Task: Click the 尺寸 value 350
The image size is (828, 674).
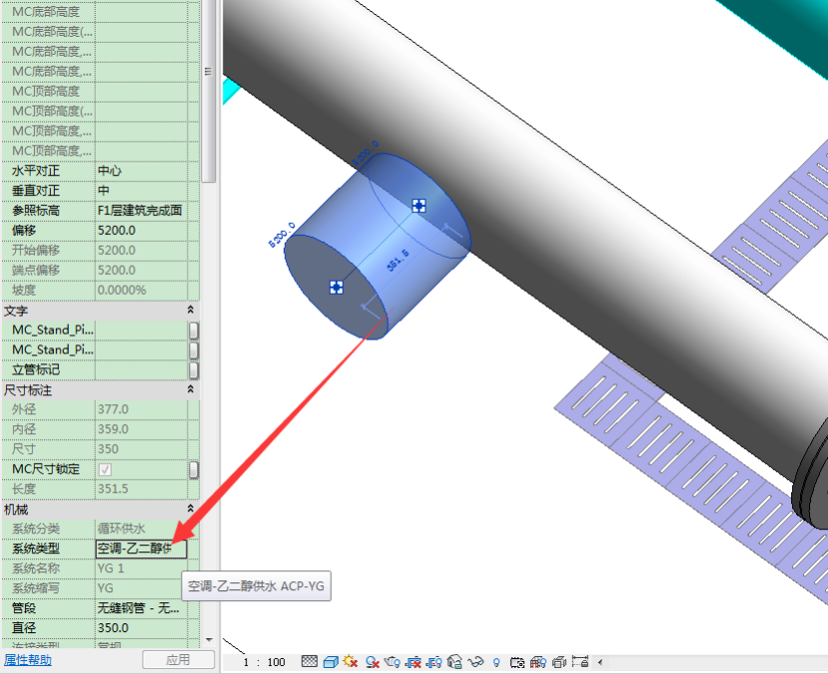Action: pyautogui.click(x=109, y=449)
